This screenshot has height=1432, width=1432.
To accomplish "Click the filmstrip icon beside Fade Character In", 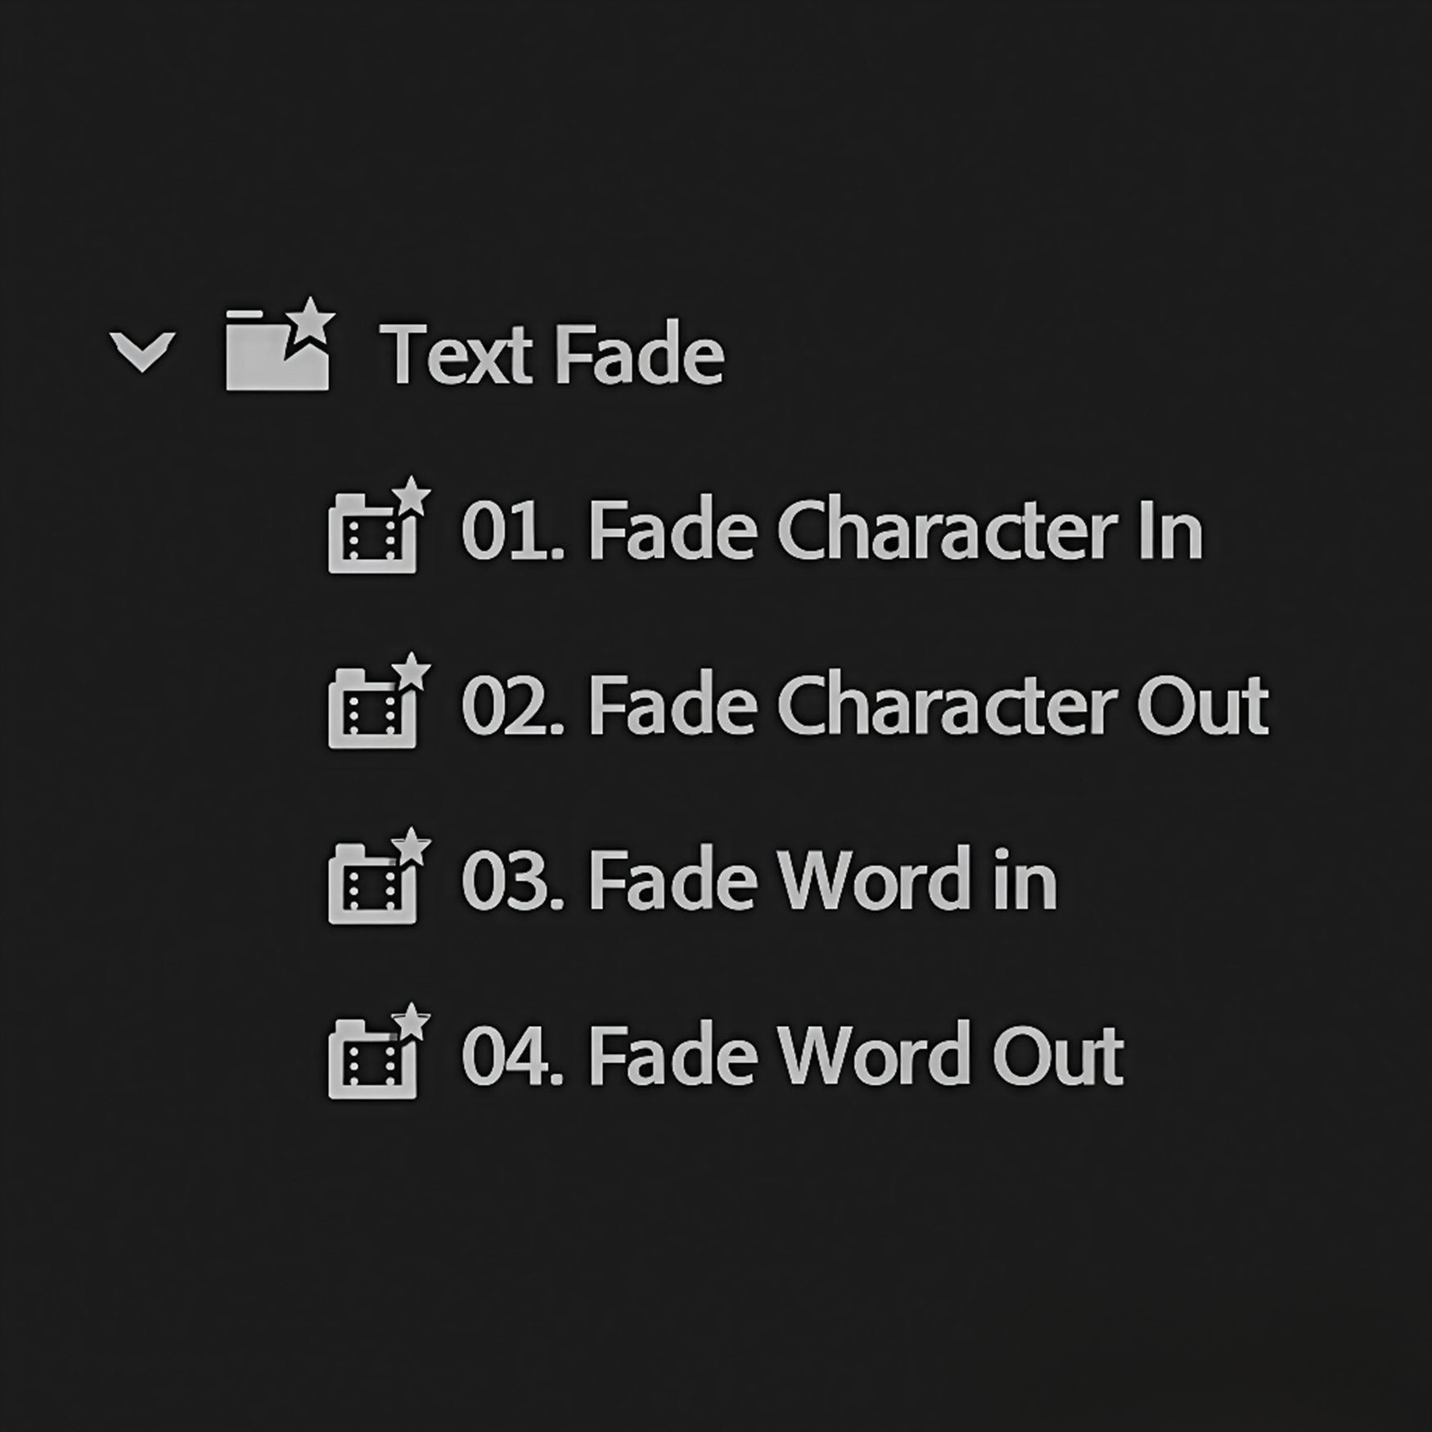I will pyautogui.click(x=381, y=530).
